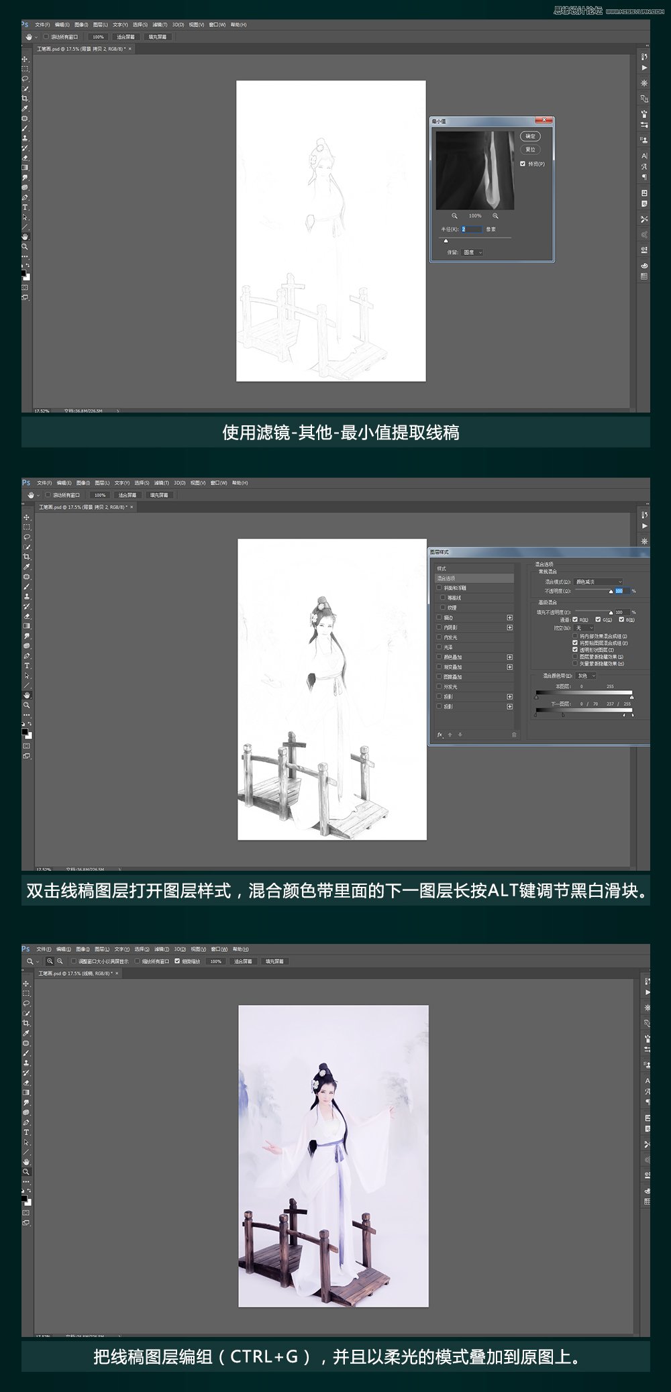Enable the 调整窗口大小以满屏显示 checkbox
This screenshot has width=671, height=1392.
[x=74, y=961]
